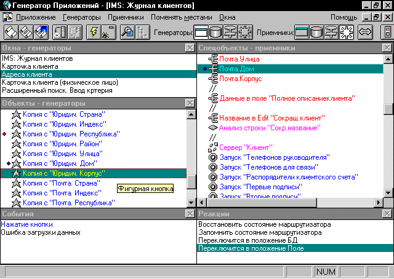Screen dimensions: 394x279
Task: Select Копия с "Юридич. Республика" item
Action: point(71,134)
